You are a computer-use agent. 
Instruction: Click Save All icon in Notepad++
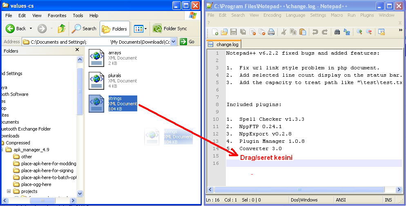[x=243, y=32]
